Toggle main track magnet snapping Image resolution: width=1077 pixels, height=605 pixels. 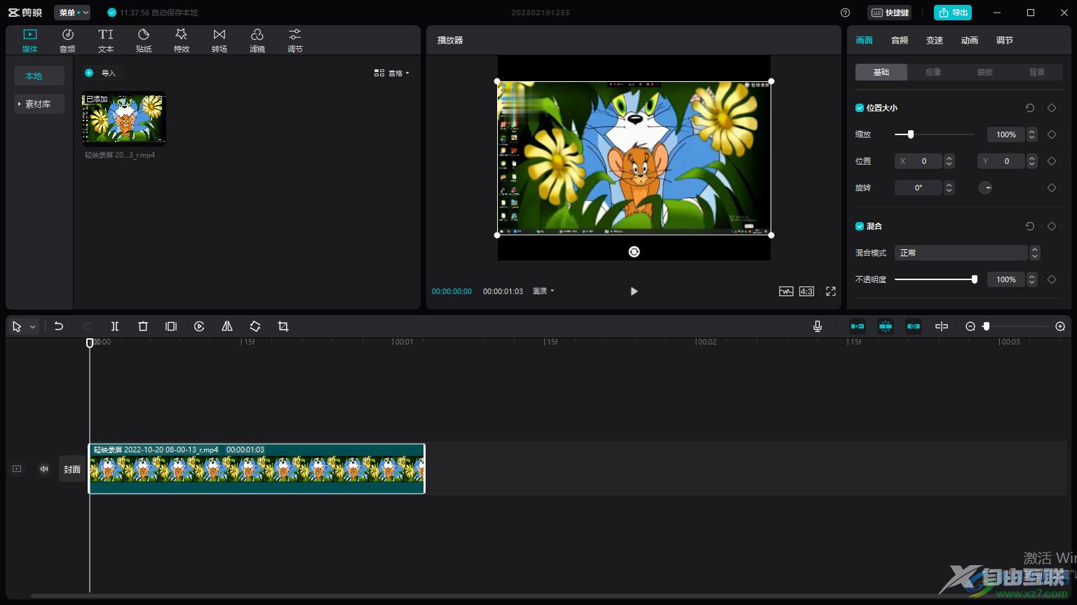tap(858, 326)
